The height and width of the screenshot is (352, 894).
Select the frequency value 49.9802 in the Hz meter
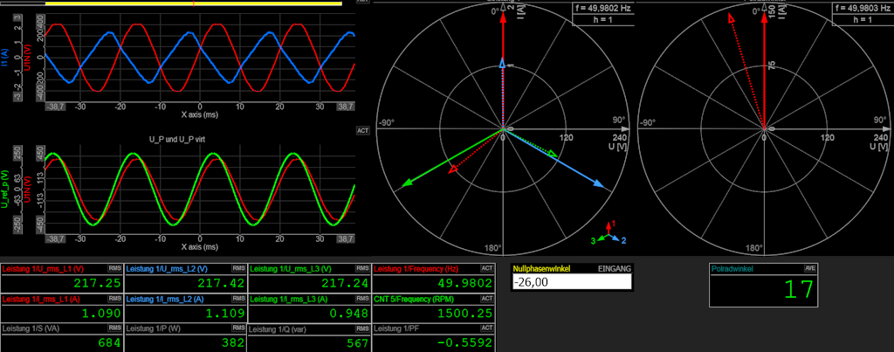click(464, 283)
